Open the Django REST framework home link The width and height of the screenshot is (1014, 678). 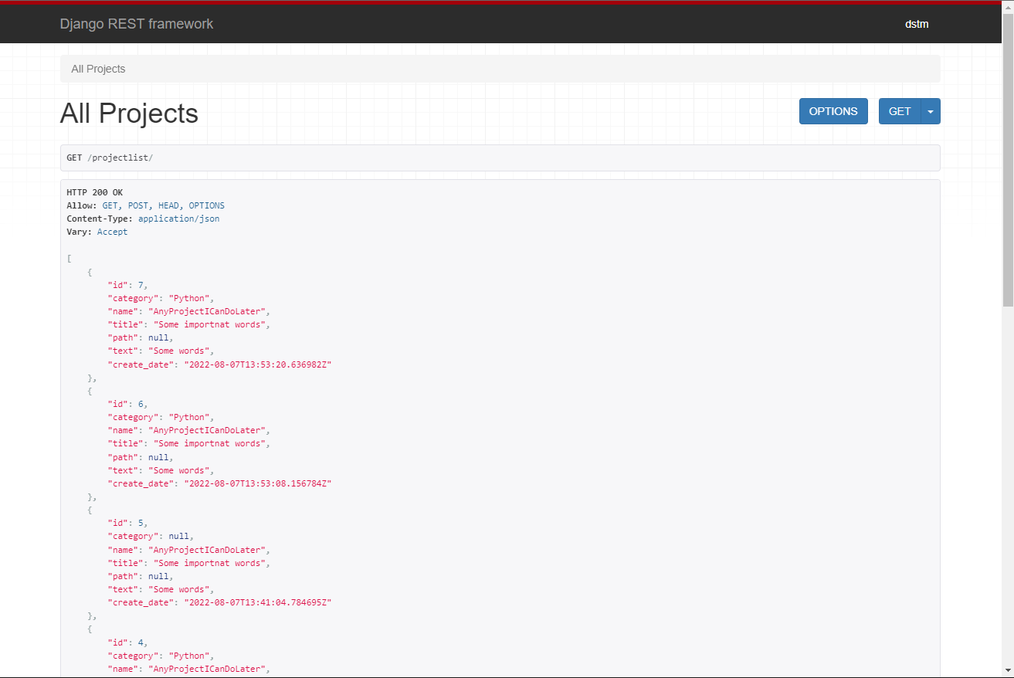(x=137, y=24)
